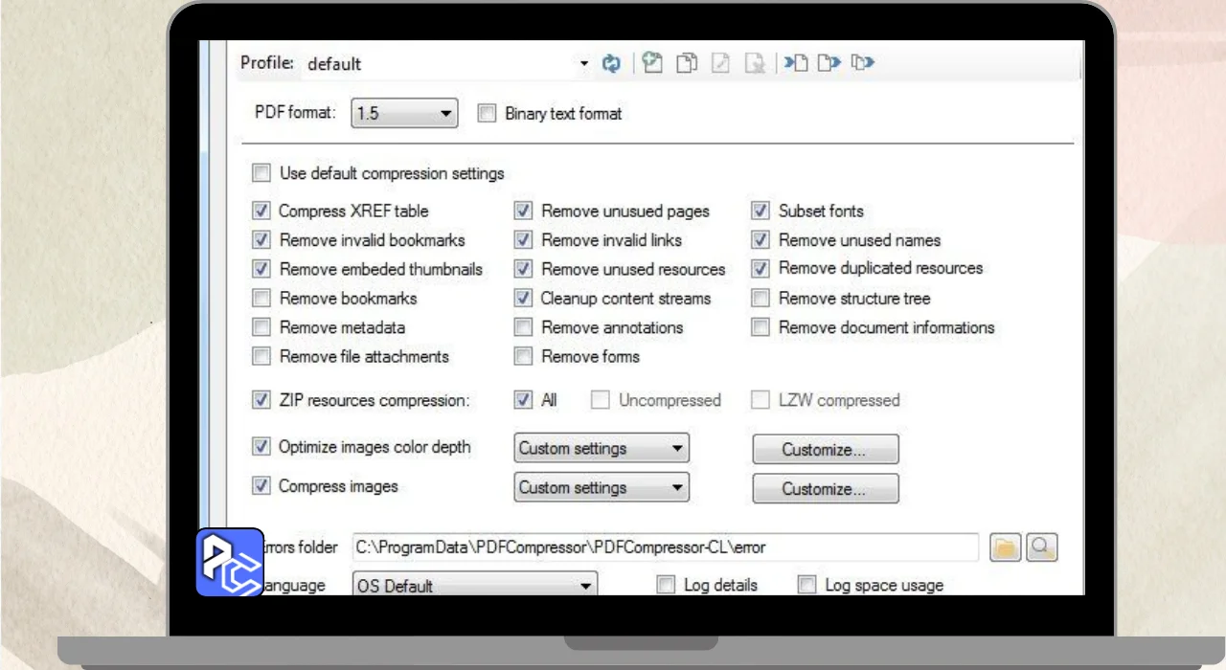Click the Uncompressed checkbox

point(601,400)
